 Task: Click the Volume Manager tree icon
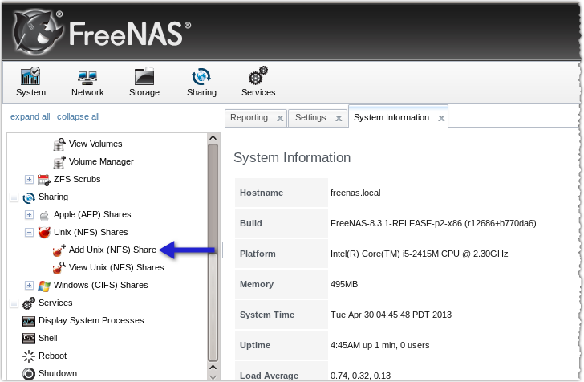tap(59, 162)
